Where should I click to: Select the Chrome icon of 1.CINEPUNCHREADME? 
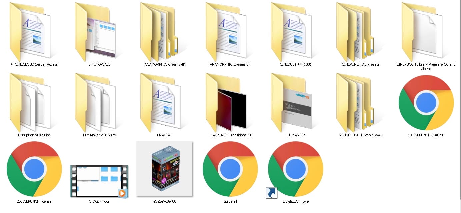(426, 103)
